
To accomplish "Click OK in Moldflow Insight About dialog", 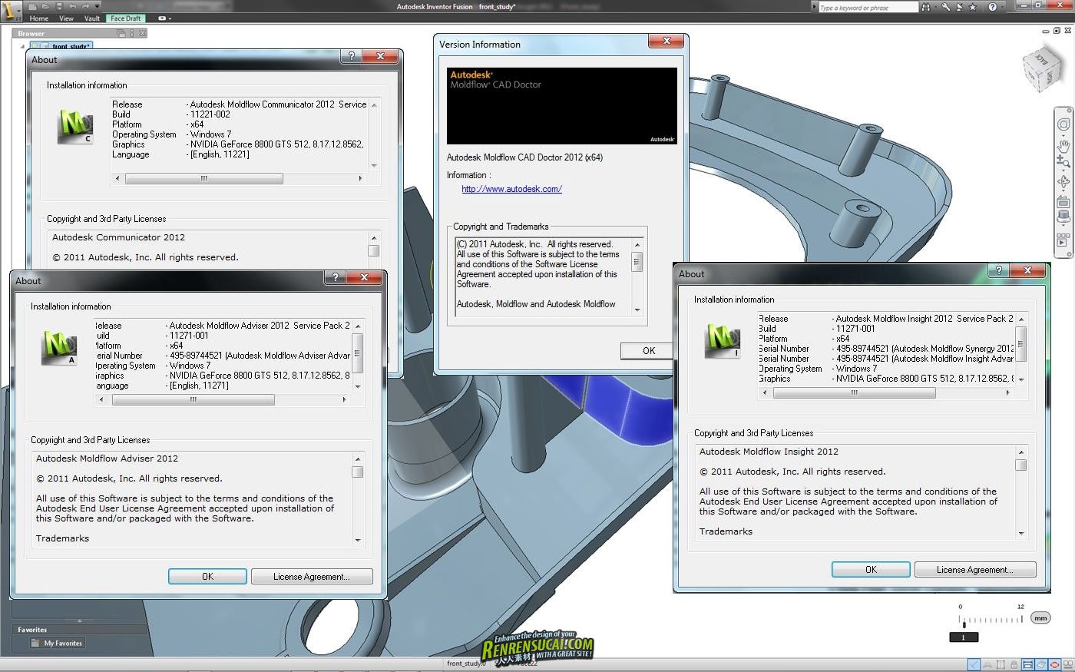I will pos(871,569).
